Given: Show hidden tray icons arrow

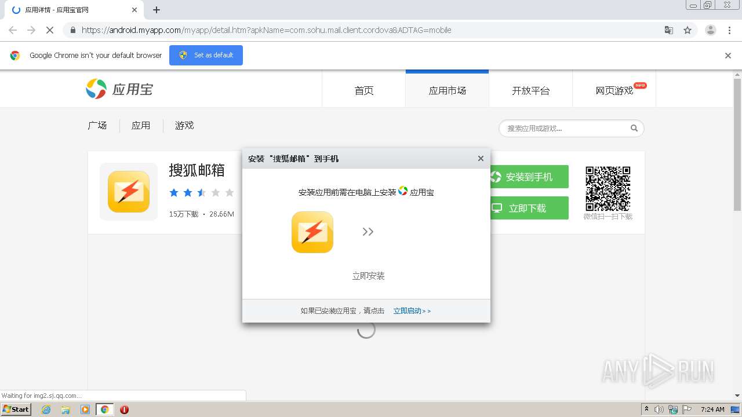Looking at the screenshot, I should coord(647,409).
